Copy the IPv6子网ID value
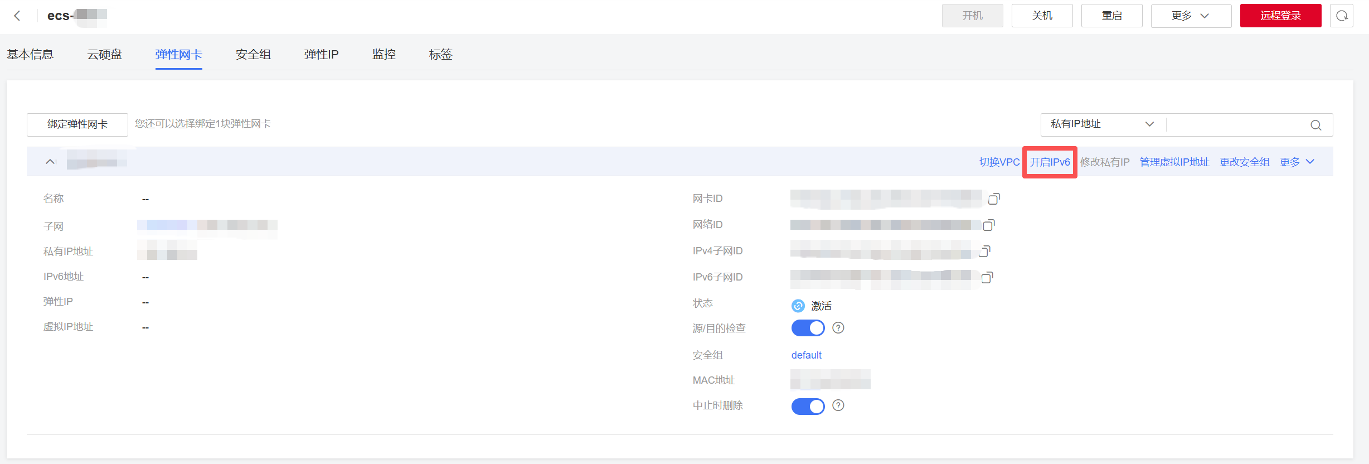1369x464 pixels. [987, 277]
